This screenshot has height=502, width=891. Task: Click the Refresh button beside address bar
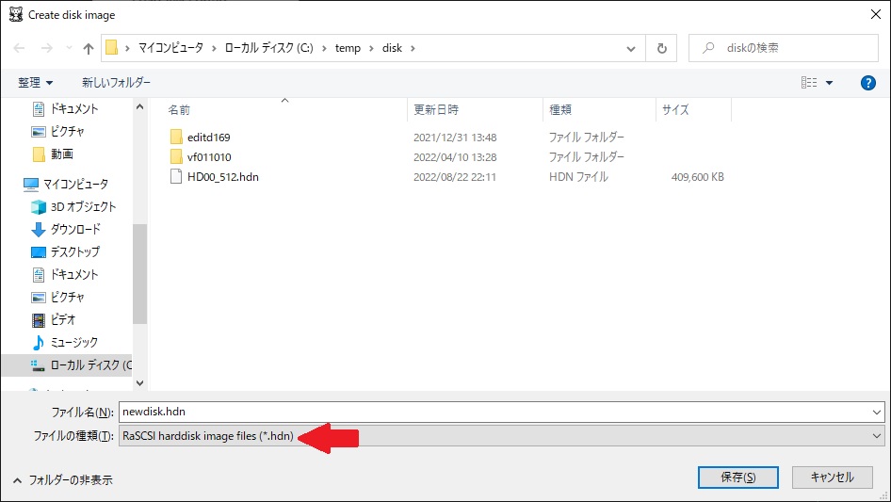click(661, 48)
